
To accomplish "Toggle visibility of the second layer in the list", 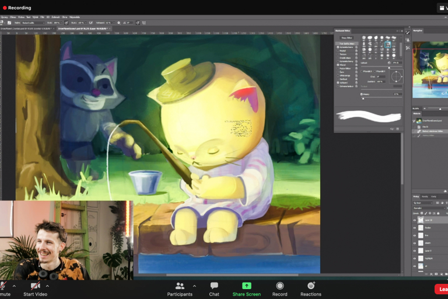I will [415, 228].
